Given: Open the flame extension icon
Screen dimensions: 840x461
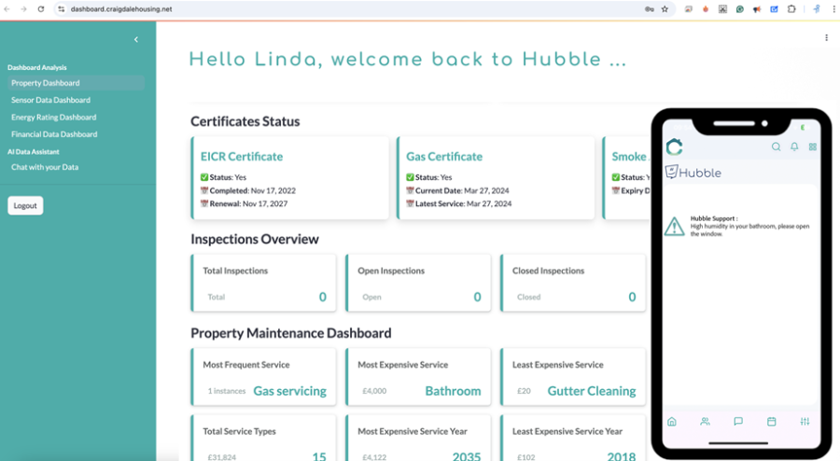Looking at the screenshot, I should click(x=706, y=9).
